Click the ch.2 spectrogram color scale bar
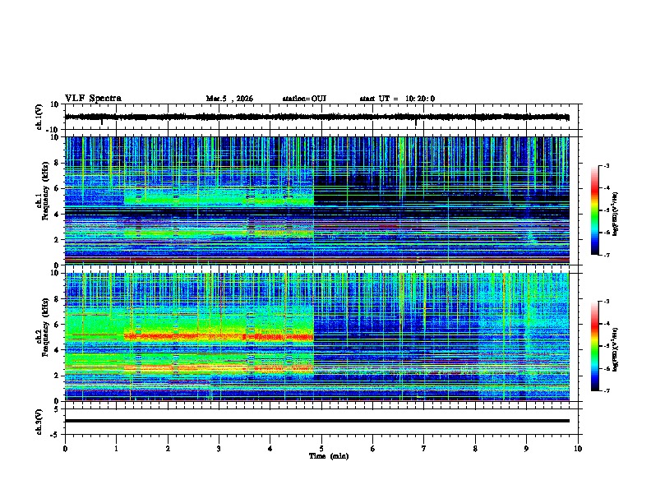This screenshot has width=651, height=503. tap(594, 346)
